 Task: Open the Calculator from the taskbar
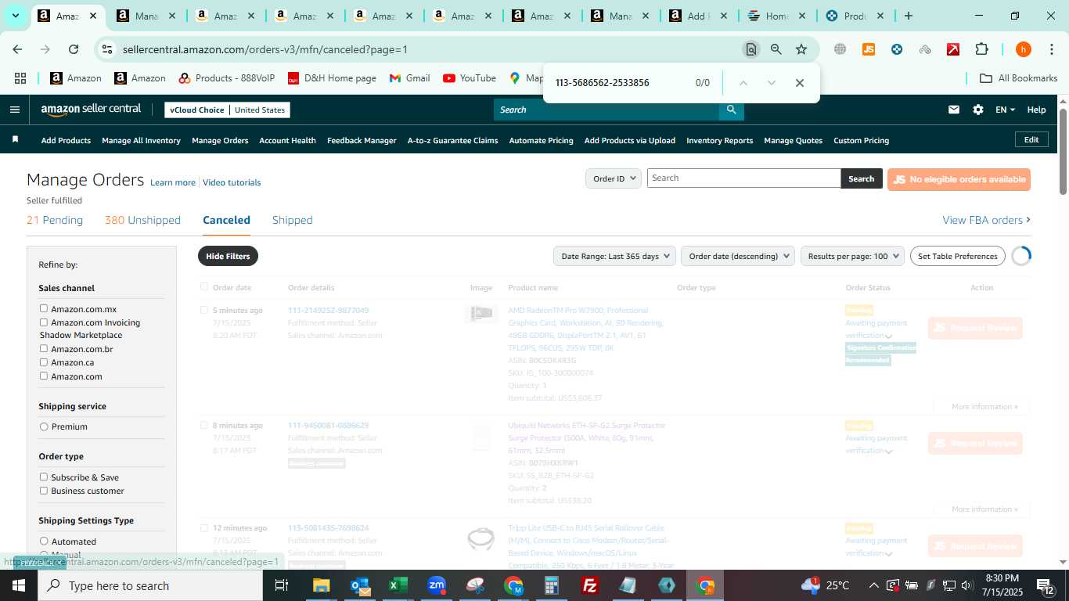coord(552,585)
